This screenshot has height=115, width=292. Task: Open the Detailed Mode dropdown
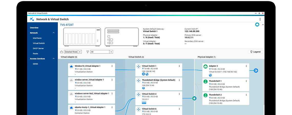pos(73,52)
